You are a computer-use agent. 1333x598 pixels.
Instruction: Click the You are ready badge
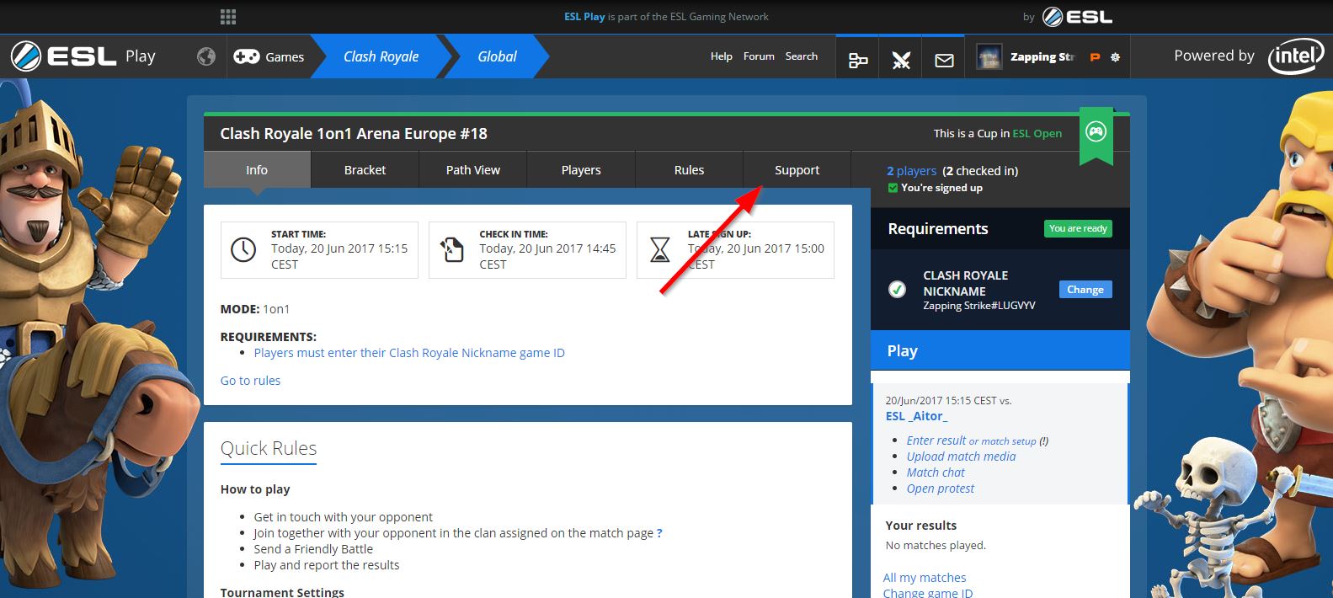point(1078,228)
